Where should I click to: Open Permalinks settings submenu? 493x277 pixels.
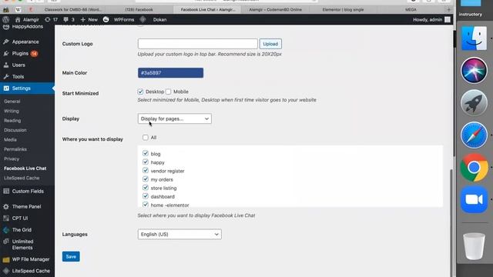15,149
